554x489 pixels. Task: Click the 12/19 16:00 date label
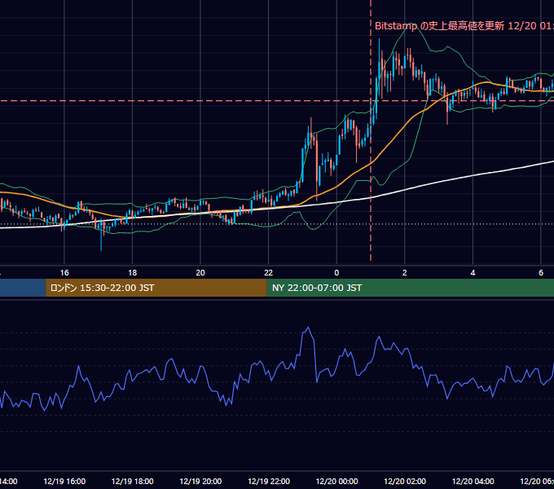coord(64,482)
